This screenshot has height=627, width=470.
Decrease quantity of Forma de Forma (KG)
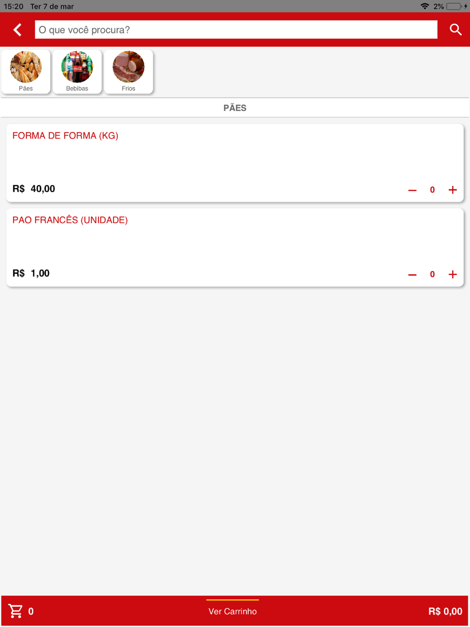click(412, 190)
